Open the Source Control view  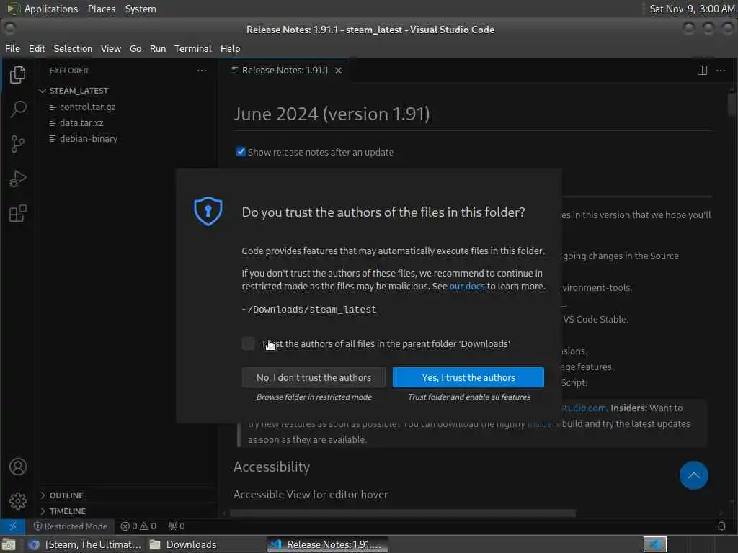coord(18,144)
